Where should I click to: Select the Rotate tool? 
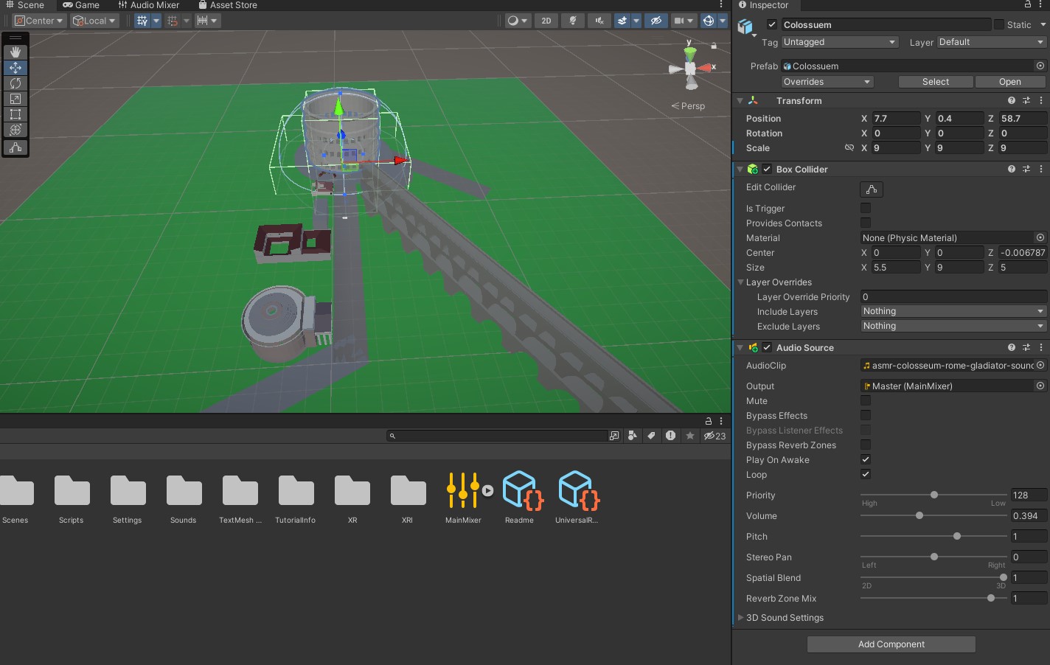(15, 83)
